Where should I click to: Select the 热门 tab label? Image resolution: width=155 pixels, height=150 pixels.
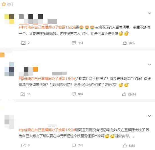(10, 4)
